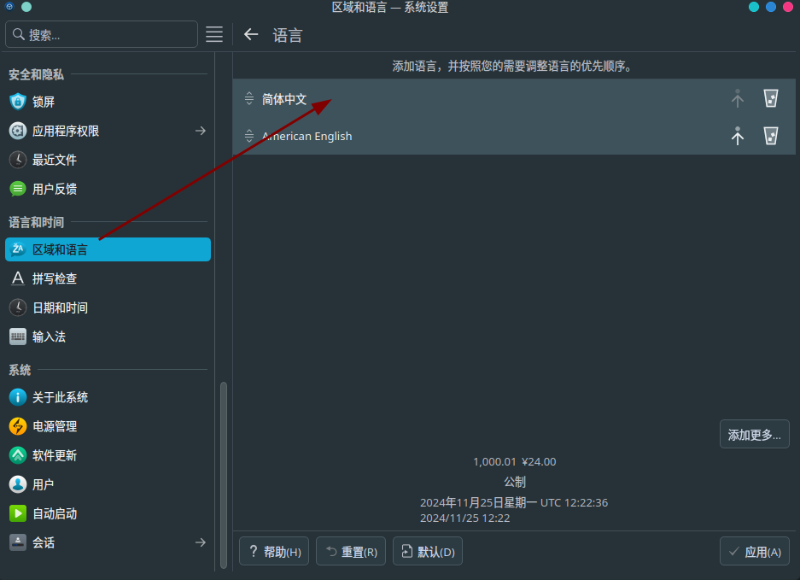Open the hamburger menu beside the search box
The image size is (800, 580).
[x=214, y=34]
